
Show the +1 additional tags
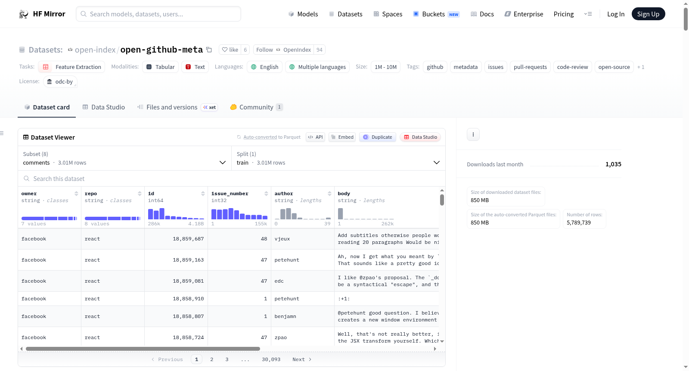point(641,67)
